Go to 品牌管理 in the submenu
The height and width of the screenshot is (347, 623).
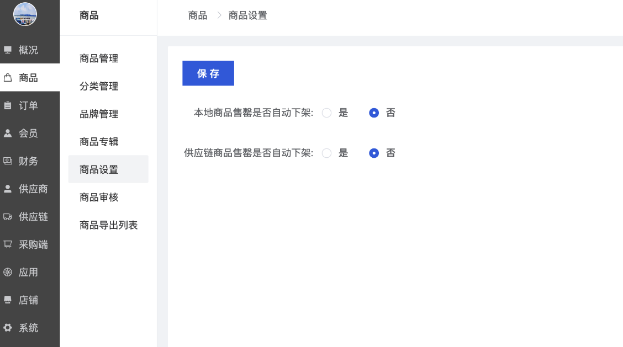[x=99, y=114]
